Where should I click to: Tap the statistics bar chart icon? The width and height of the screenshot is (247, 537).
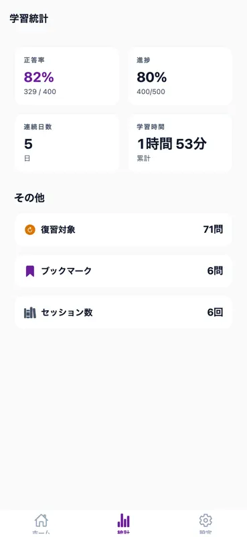(123, 521)
